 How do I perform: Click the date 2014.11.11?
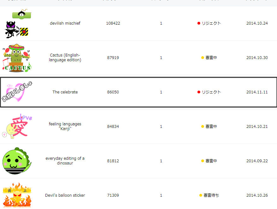pyautogui.click(x=257, y=92)
